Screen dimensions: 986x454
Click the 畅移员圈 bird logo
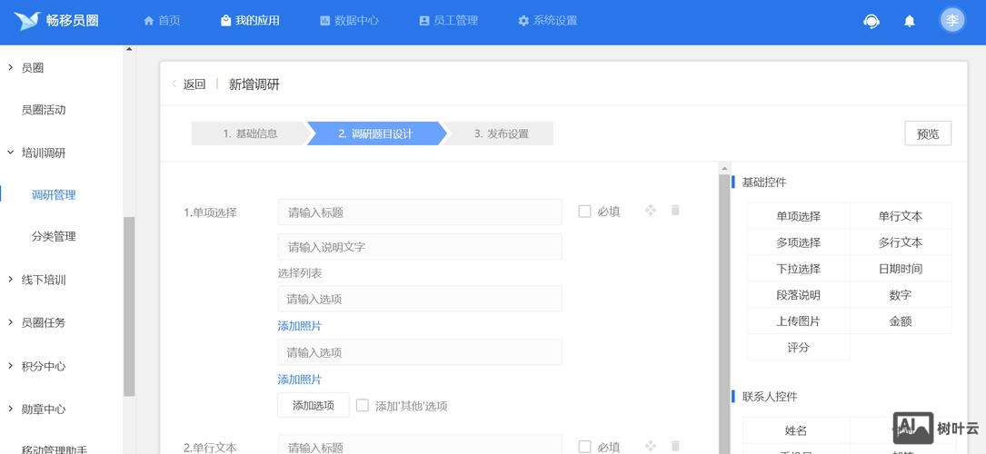coord(26,21)
